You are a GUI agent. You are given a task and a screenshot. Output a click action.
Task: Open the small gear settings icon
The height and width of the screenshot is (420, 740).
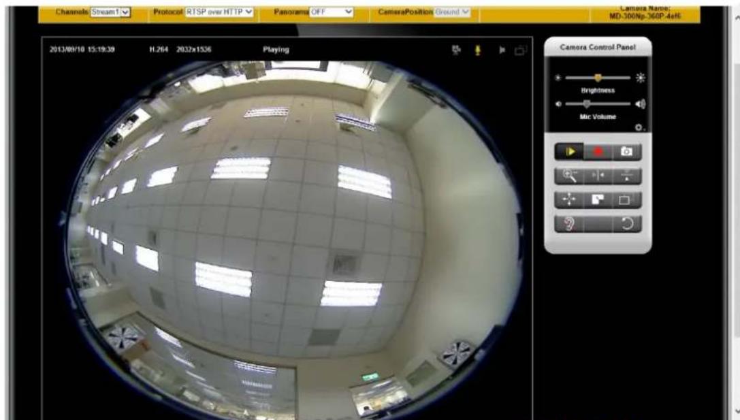pos(639,127)
